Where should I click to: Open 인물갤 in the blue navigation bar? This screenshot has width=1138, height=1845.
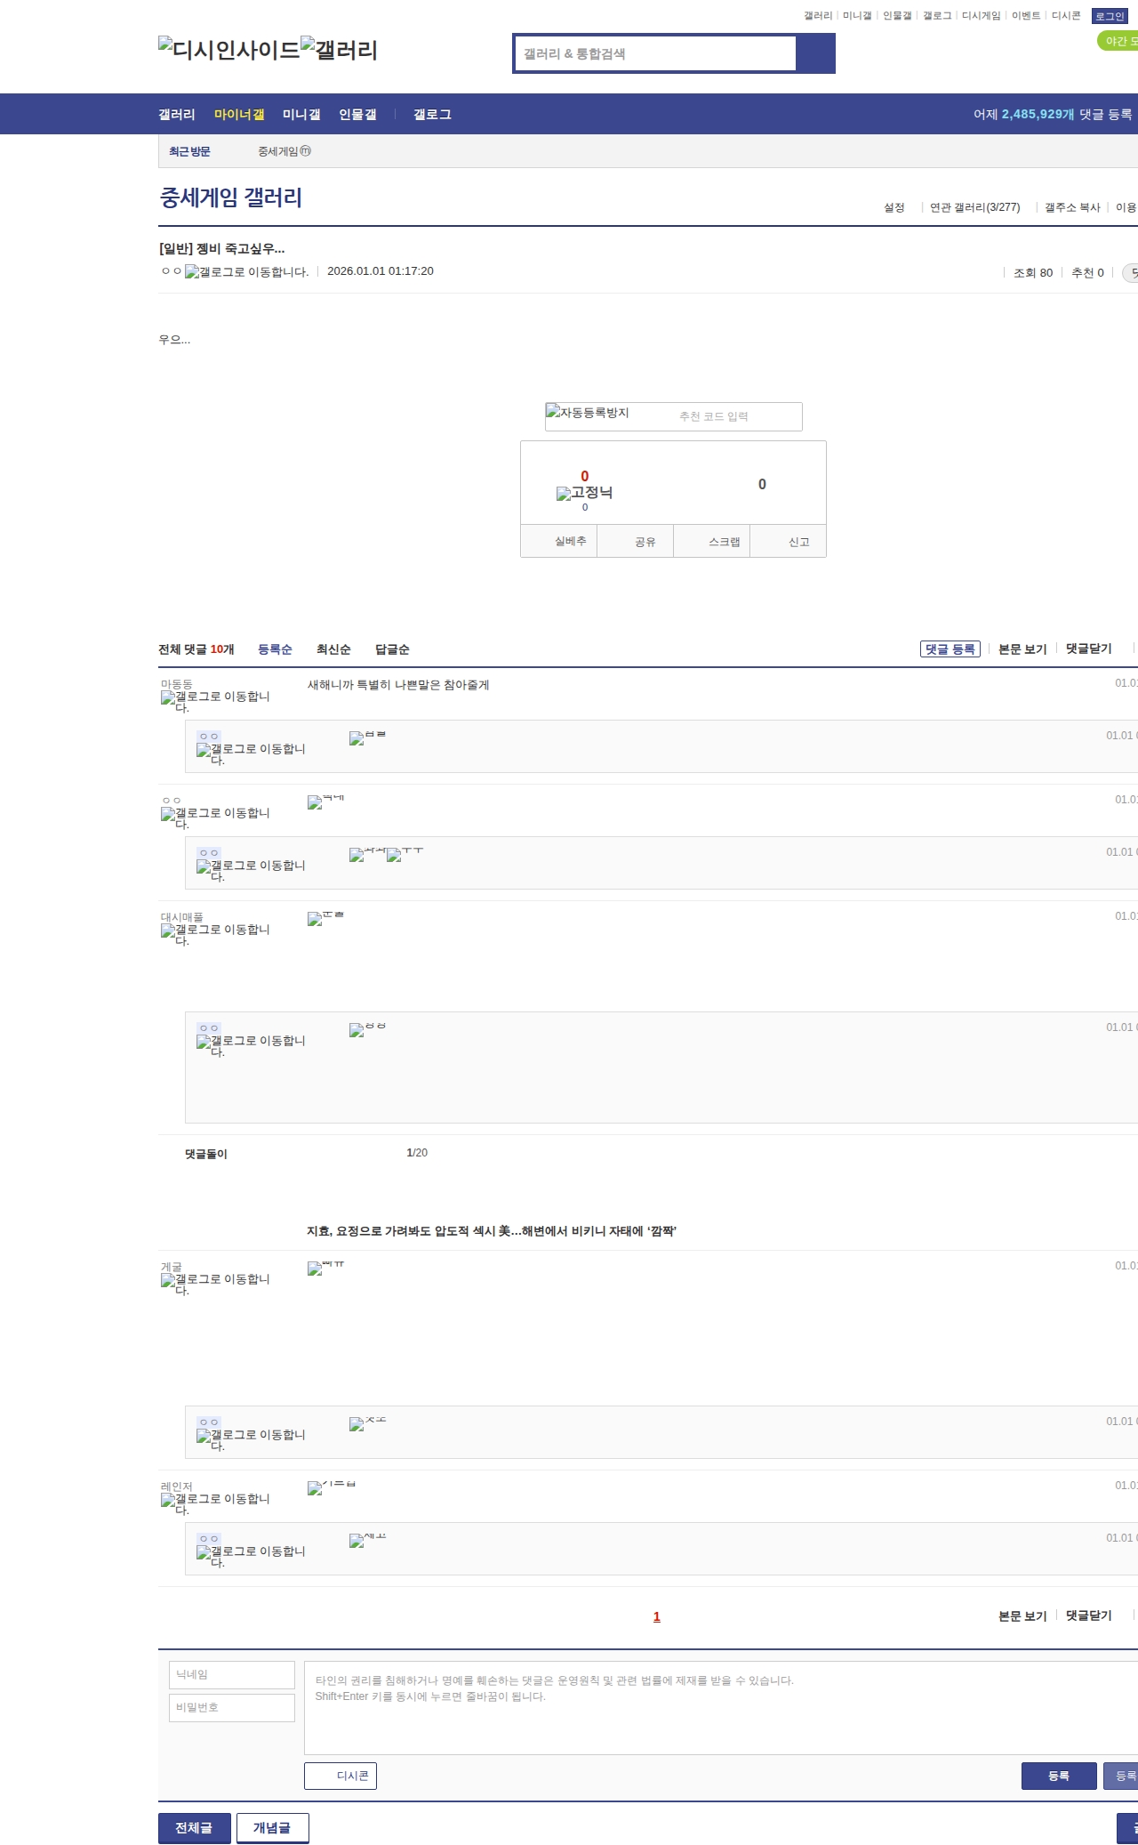pos(357,115)
